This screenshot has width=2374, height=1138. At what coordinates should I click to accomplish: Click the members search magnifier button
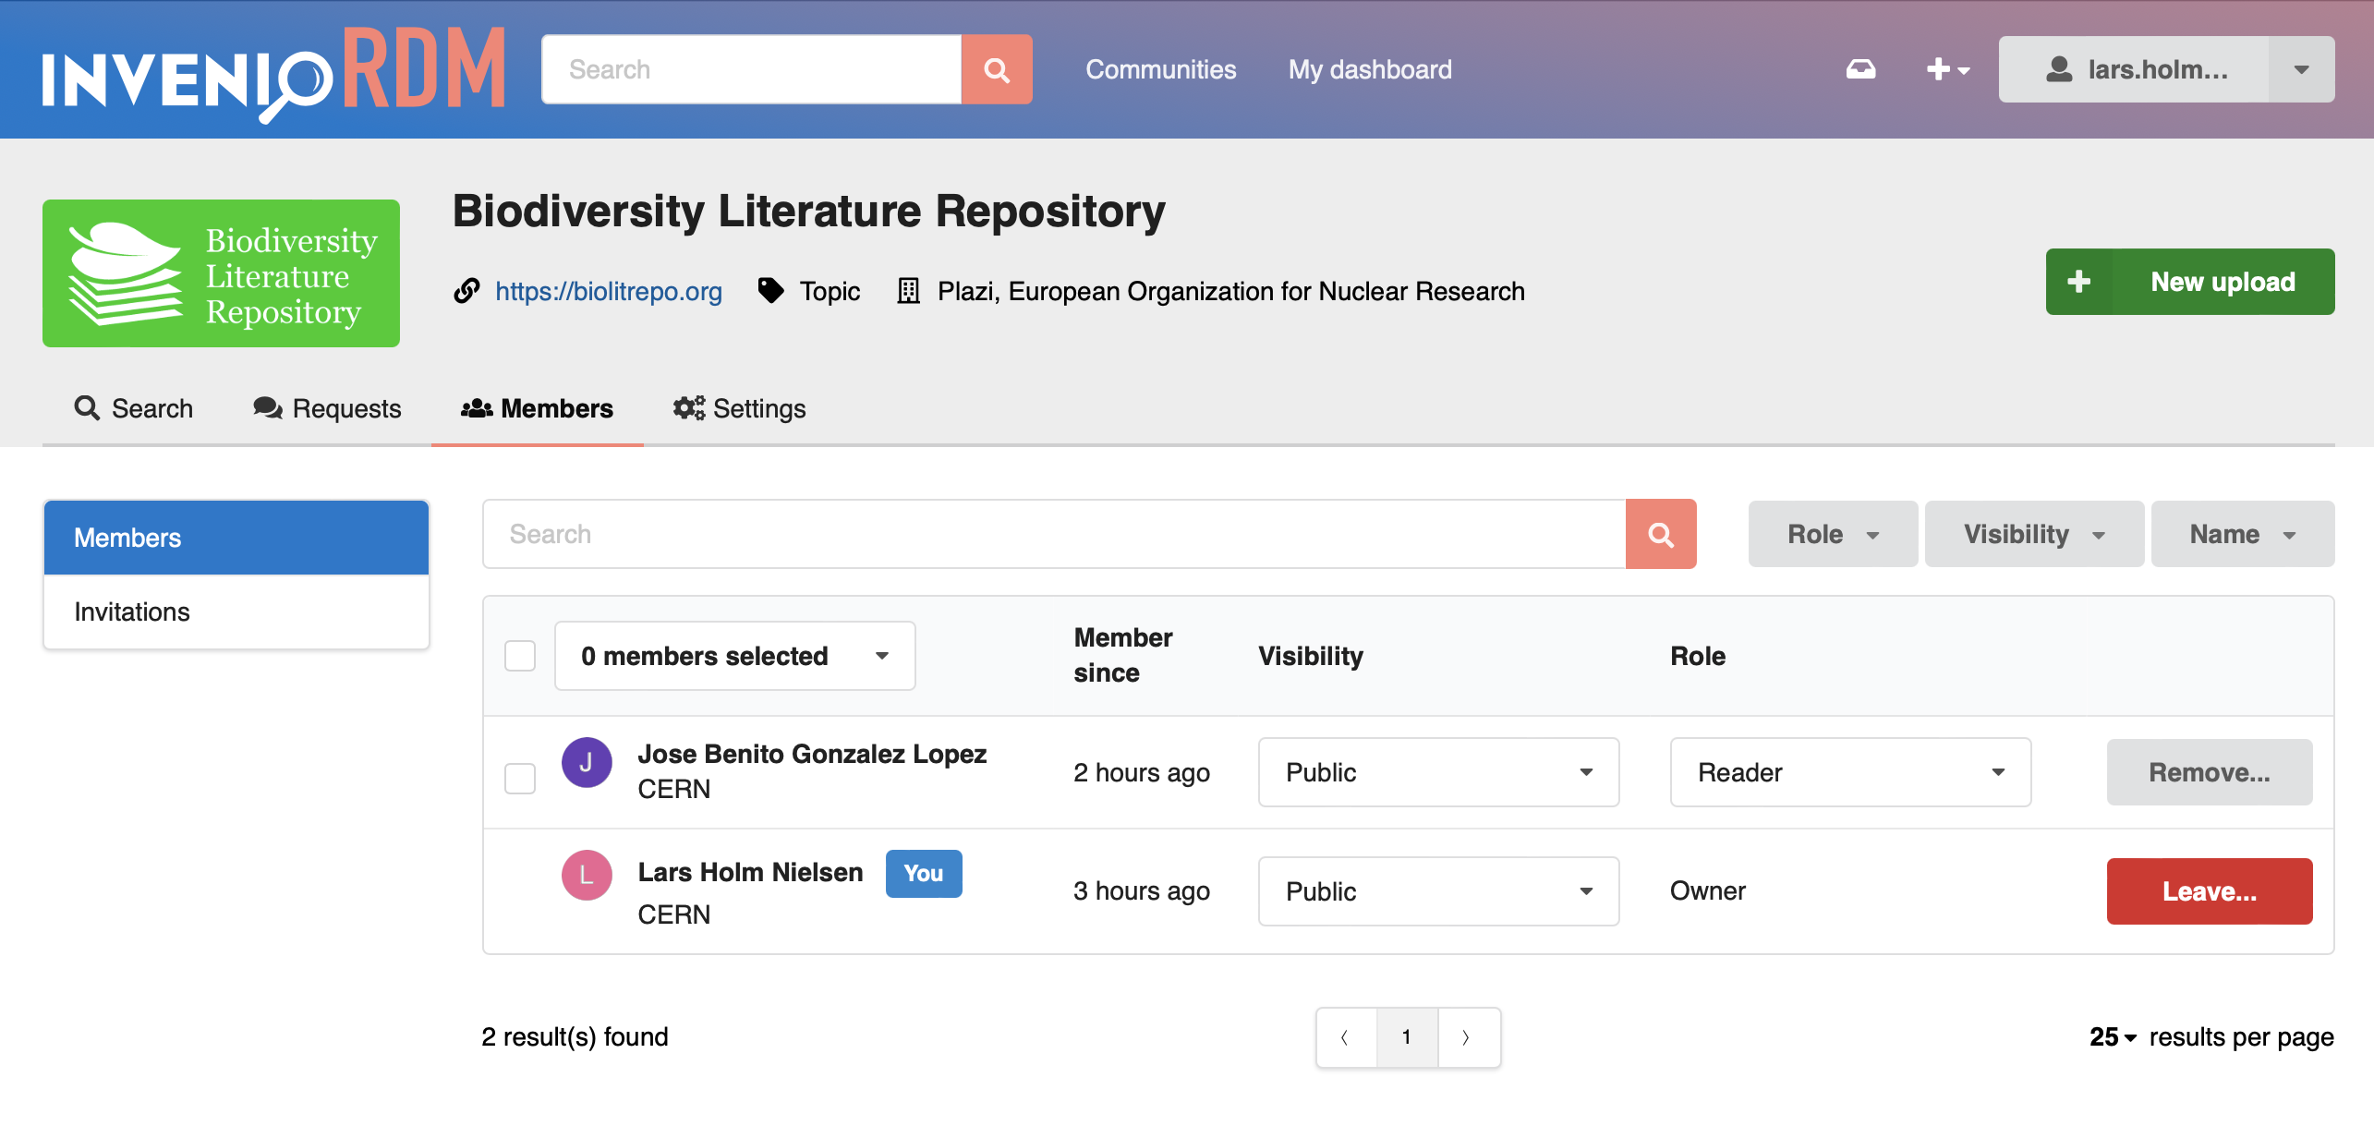(1661, 534)
